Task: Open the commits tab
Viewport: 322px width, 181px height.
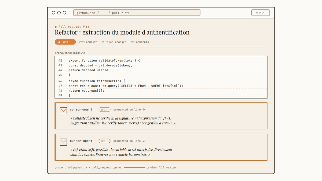Action: (88, 42)
